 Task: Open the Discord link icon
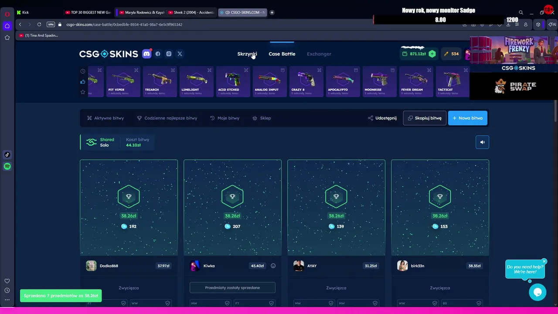pos(147,54)
